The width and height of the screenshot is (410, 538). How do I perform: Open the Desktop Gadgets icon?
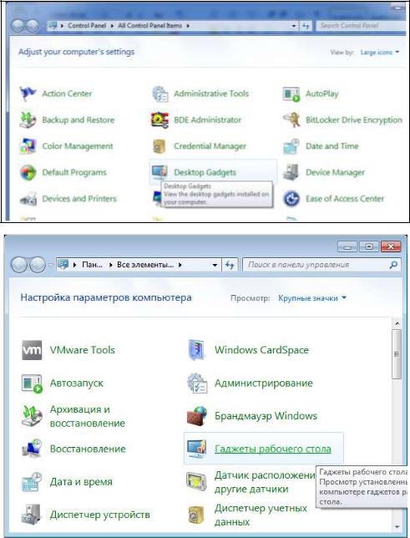coord(159,172)
